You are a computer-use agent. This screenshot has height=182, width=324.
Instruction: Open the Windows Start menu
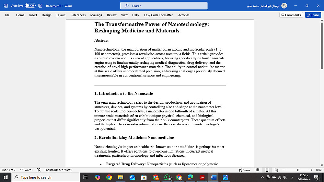[6, 177]
